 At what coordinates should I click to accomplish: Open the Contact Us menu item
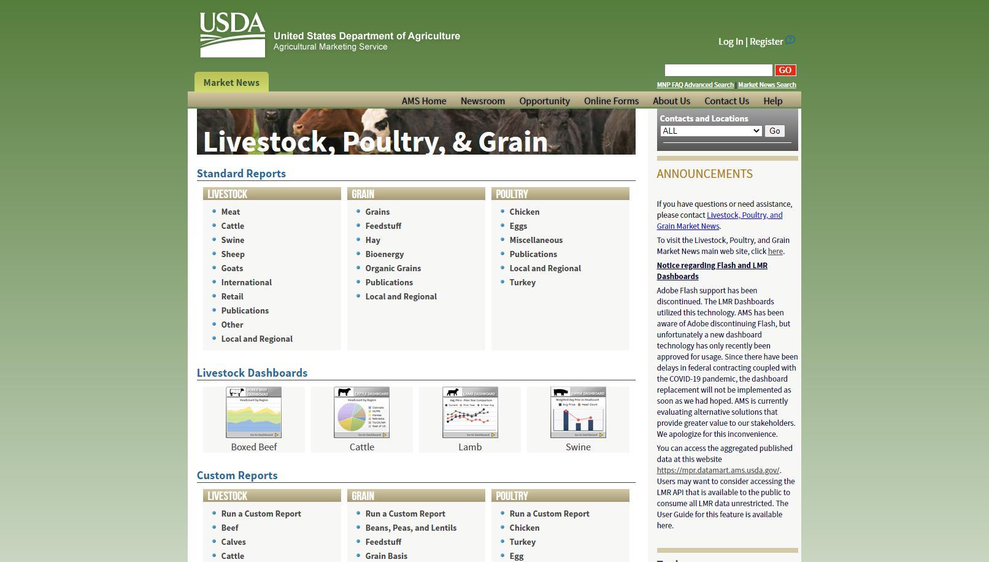pos(726,101)
